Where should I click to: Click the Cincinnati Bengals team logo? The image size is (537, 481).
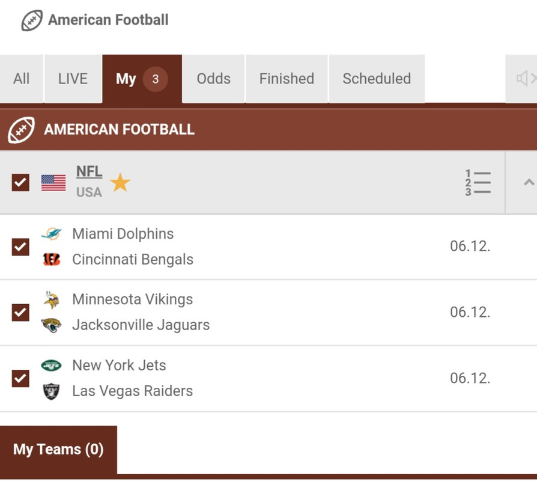click(x=52, y=260)
